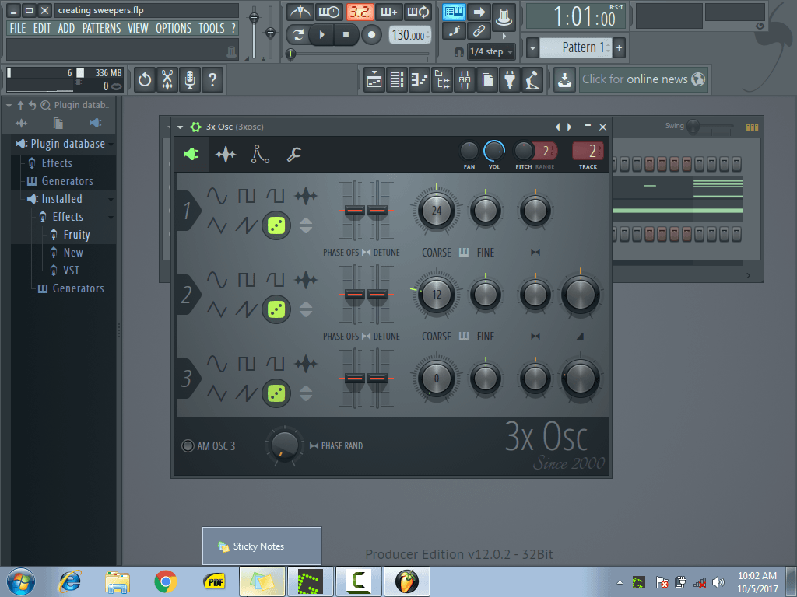Open the 3x Osc gear options icon
This screenshot has height=597, width=797.
pos(195,127)
